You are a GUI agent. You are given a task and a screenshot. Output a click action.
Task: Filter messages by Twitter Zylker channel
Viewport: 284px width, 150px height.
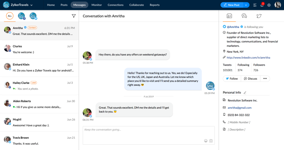33,16
